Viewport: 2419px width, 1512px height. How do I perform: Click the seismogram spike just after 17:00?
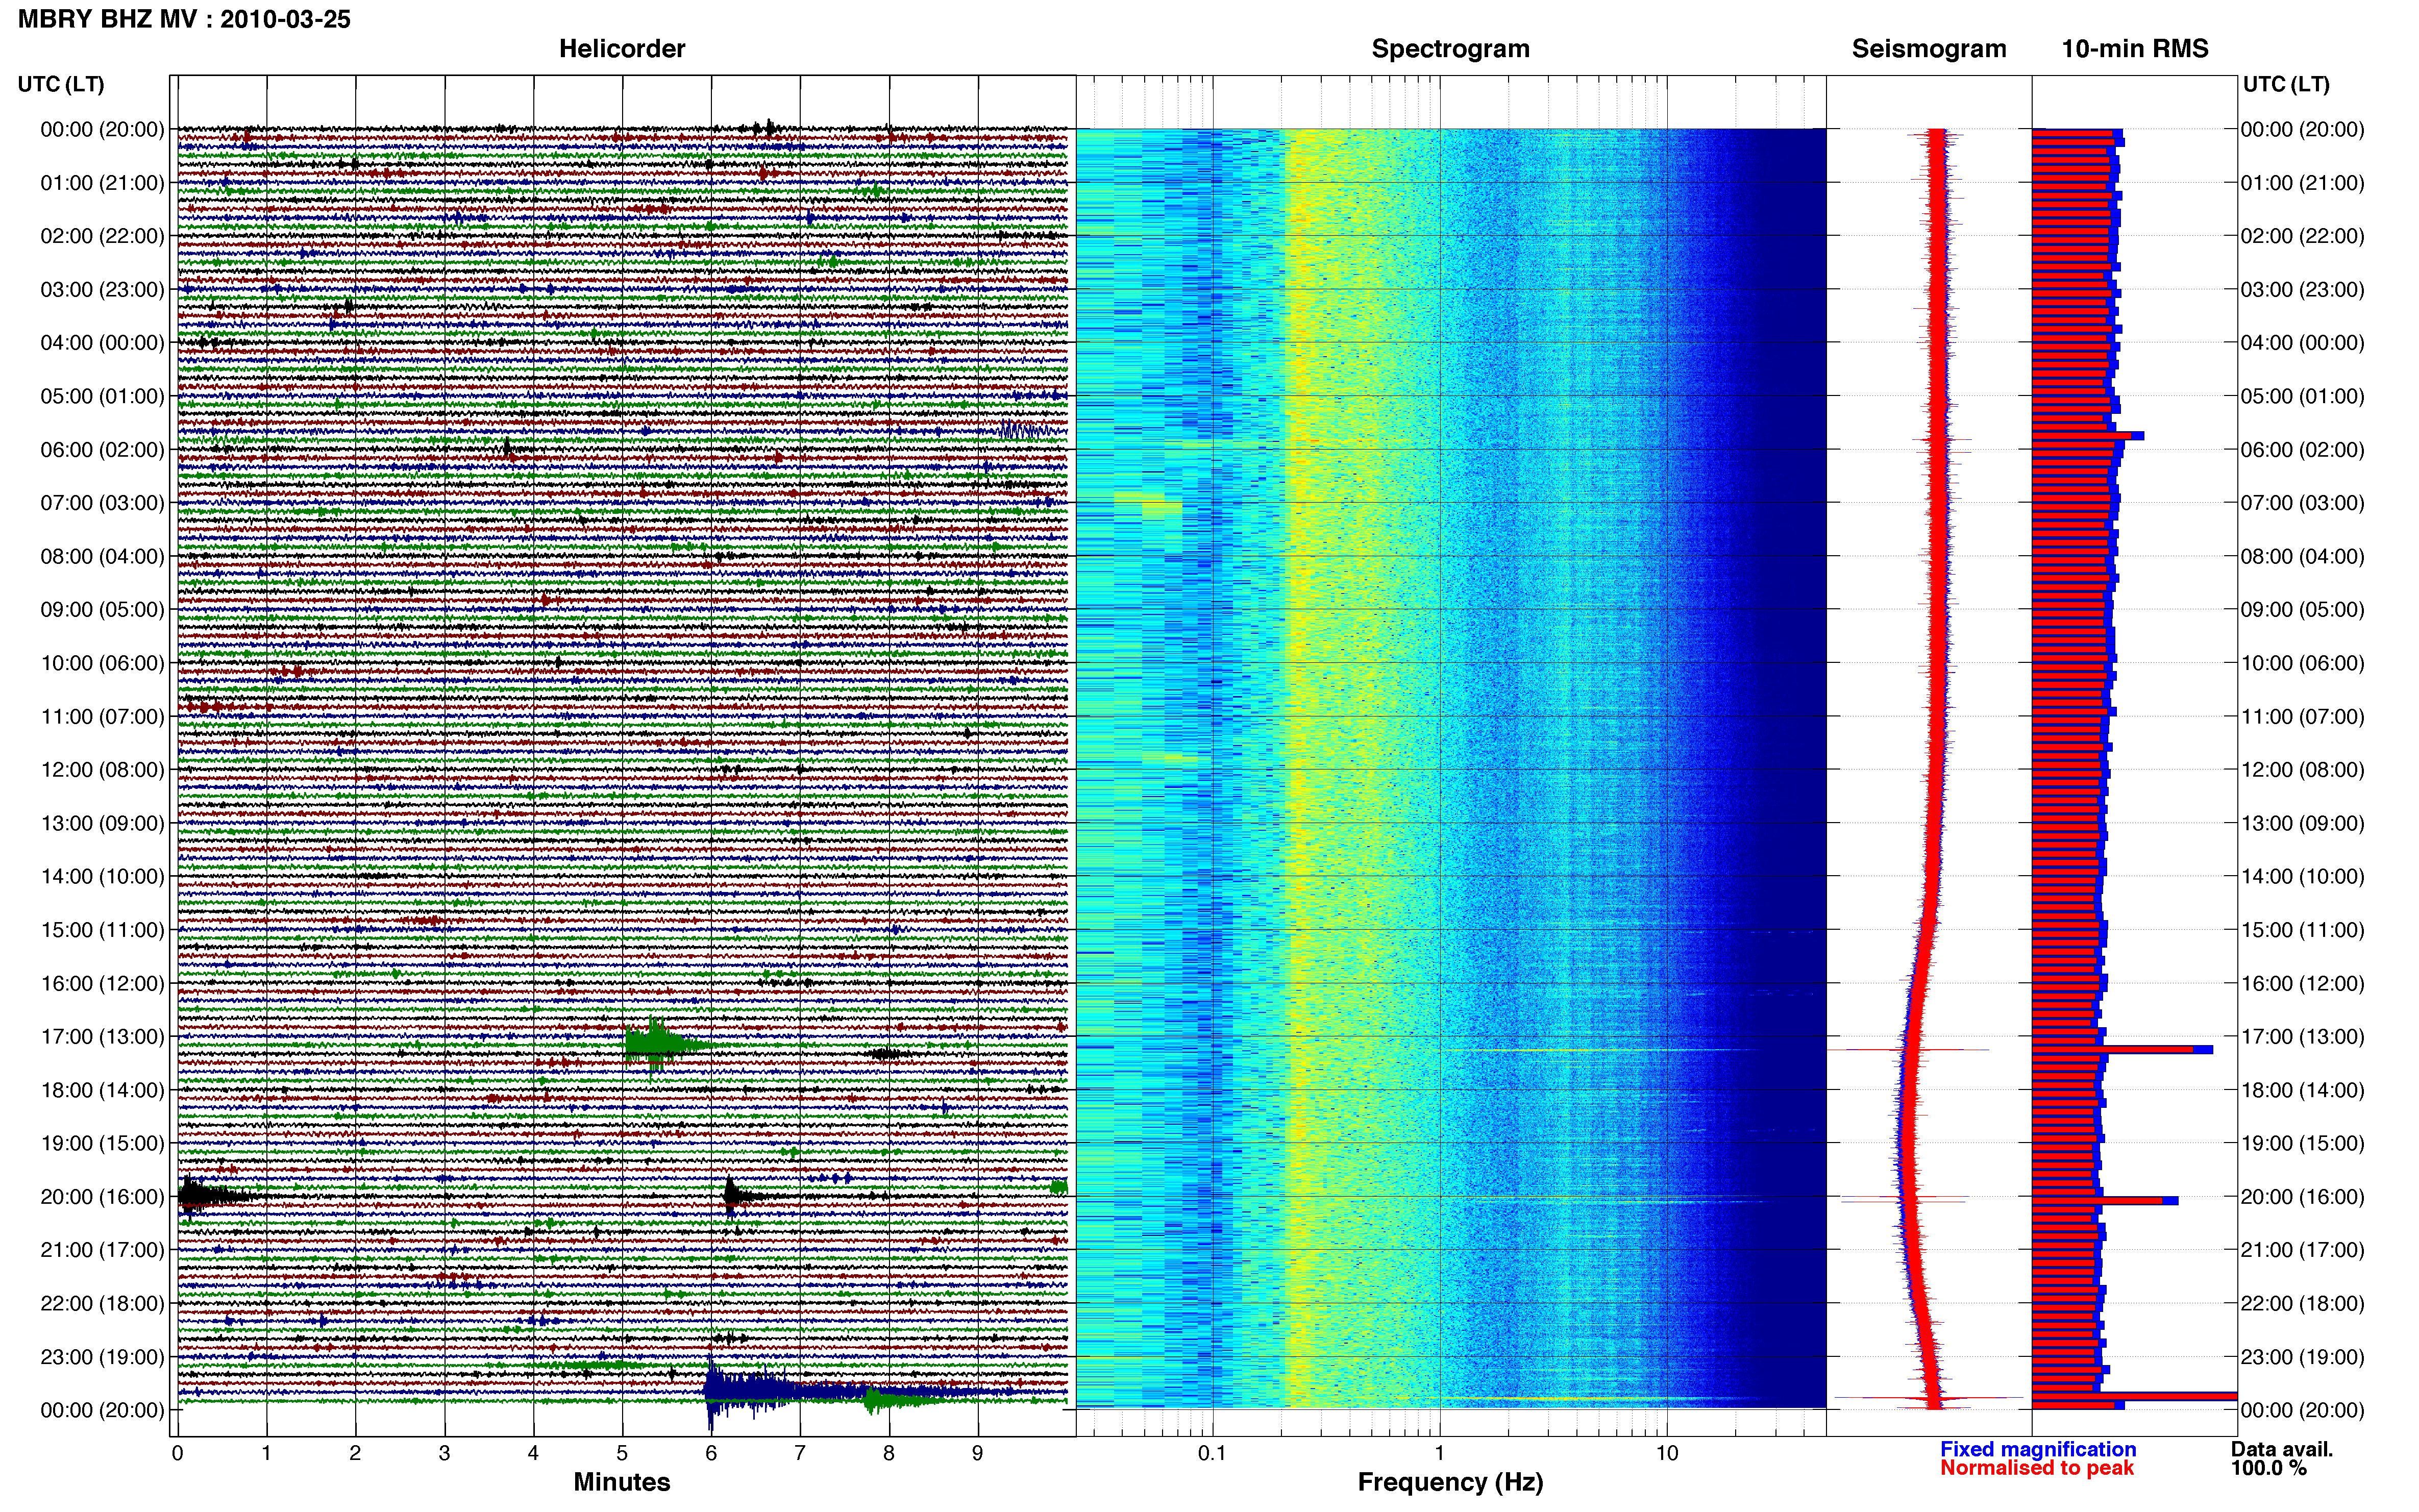(x=1908, y=1050)
